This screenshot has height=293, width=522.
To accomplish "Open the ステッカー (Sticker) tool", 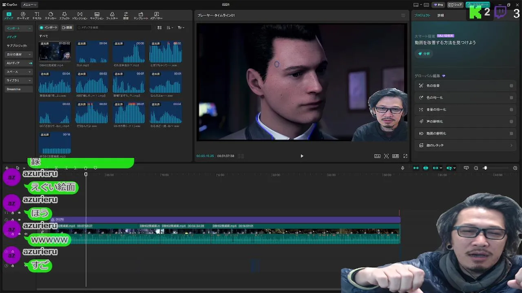I will [51, 15].
